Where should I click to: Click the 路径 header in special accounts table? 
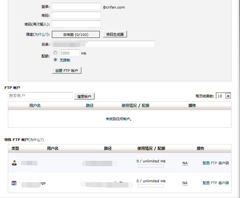pyautogui.click(x=108, y=148)
